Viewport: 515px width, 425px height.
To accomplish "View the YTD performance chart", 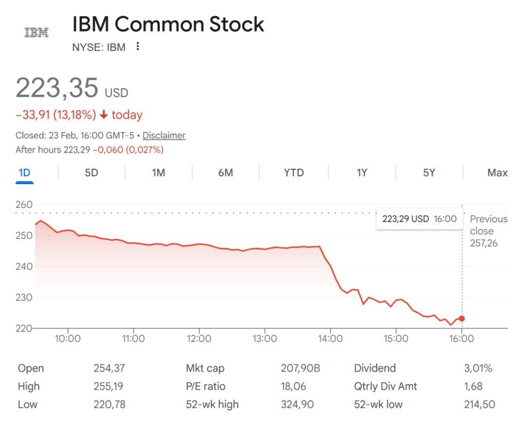I will pyautogui.click(x=294, y=173).
